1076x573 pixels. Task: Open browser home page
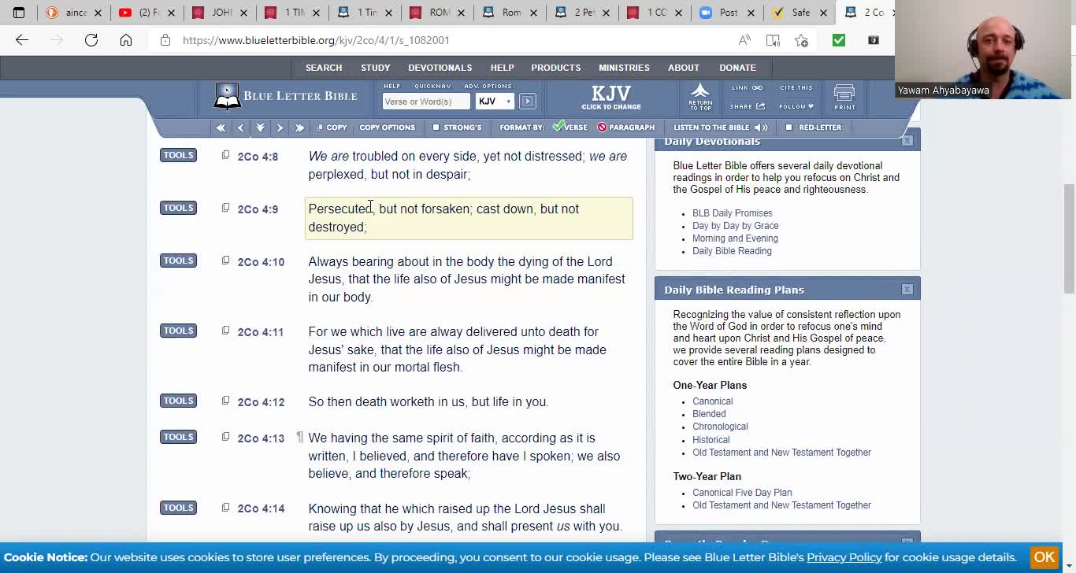[126, 40]
